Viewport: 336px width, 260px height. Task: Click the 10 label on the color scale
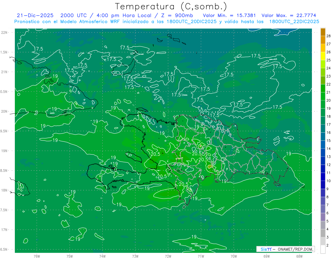pyautogui.click(x=329, y=181)
